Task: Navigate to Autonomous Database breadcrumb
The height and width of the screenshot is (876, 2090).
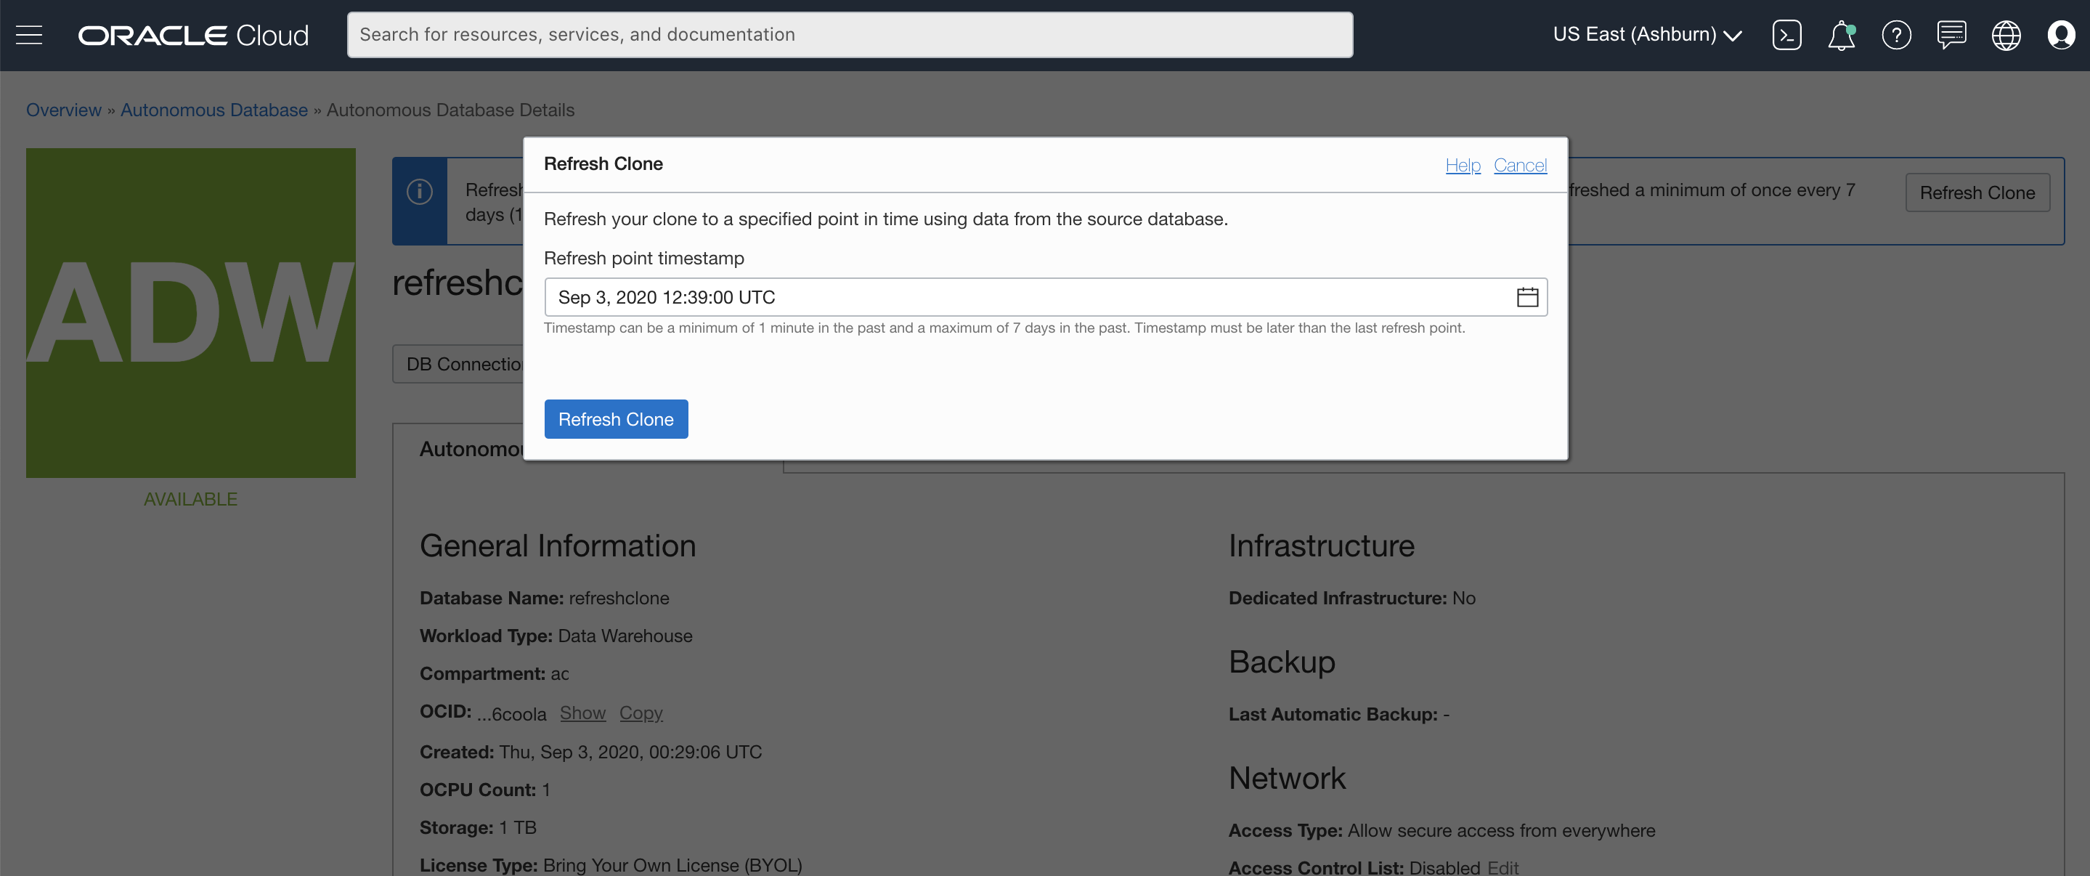Action: coord(214,110)
